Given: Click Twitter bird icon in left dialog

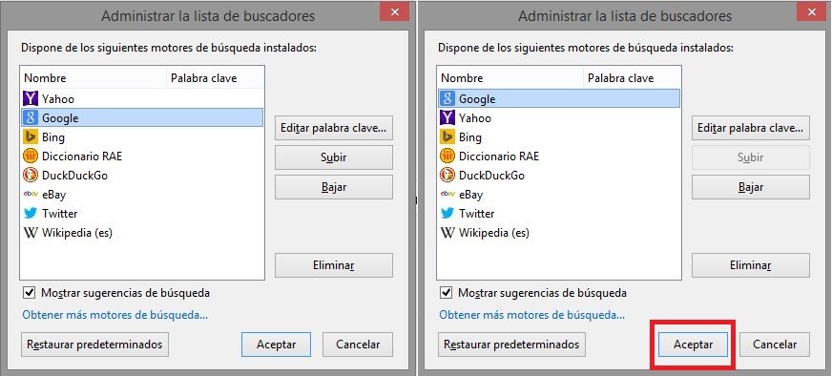Looking at the screenshot, I should coord(31,214).
